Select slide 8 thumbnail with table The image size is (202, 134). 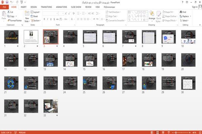[149, 37]
